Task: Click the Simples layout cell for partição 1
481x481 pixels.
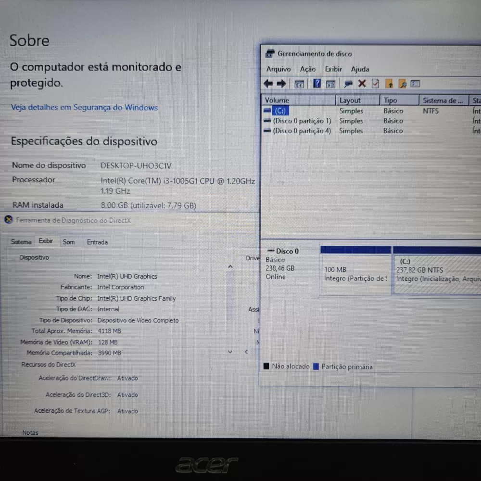Action: (351, 121)
